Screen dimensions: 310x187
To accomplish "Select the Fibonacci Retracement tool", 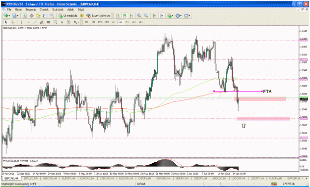I will click(x=56, y=22).
